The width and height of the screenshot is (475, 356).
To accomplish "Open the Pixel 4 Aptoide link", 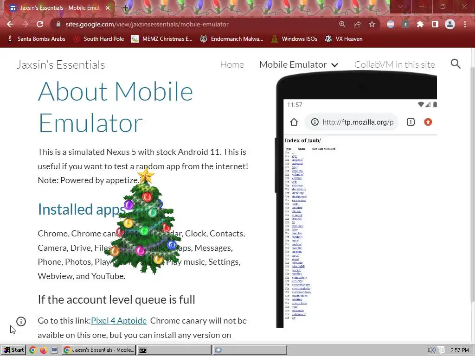I will click(x=119, y=321).
